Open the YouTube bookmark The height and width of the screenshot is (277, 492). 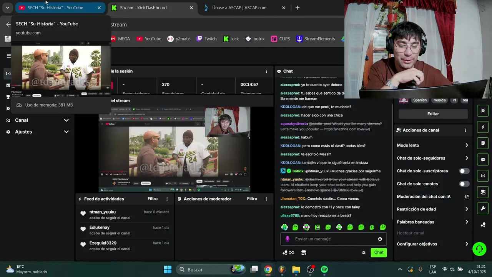coord(149,39)
